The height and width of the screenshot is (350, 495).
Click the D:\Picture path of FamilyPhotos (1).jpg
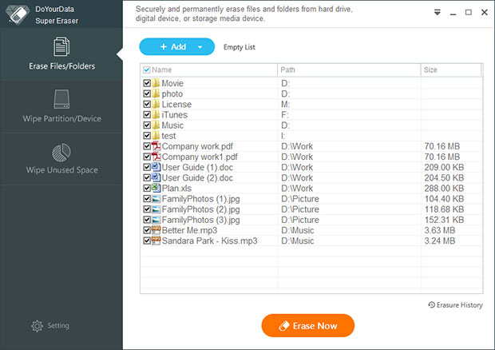pos(300,199)
